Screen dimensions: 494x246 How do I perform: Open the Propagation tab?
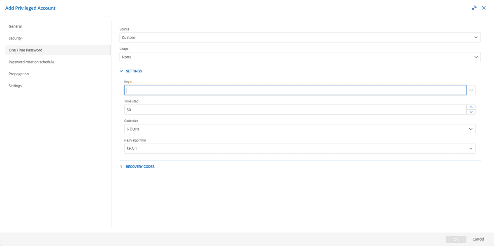(x=19, y=74)
